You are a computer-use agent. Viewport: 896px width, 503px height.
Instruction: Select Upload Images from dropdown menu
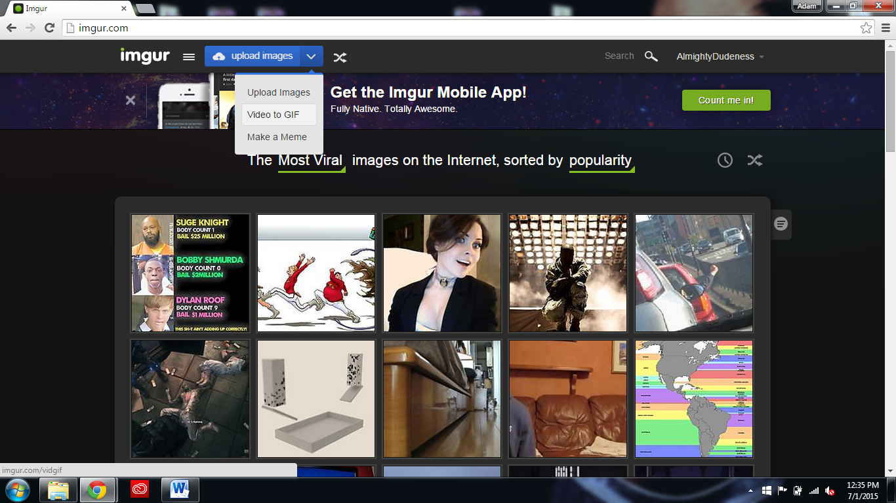(x=279, y=92)
